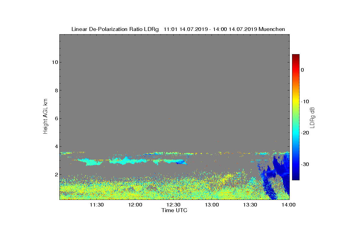Click the plot title 'Linear De-Polarization Ratio LDRg'
Image resolution: width=358 pixels, height=238 pixels.
[x=116, y=29]
